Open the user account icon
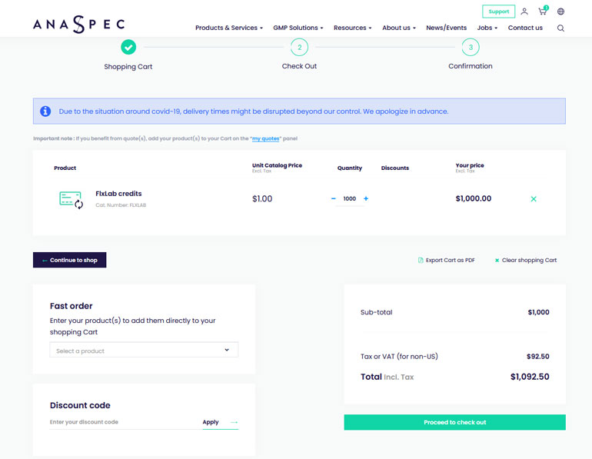The image size is (592, 459). [x=524, y=12]
